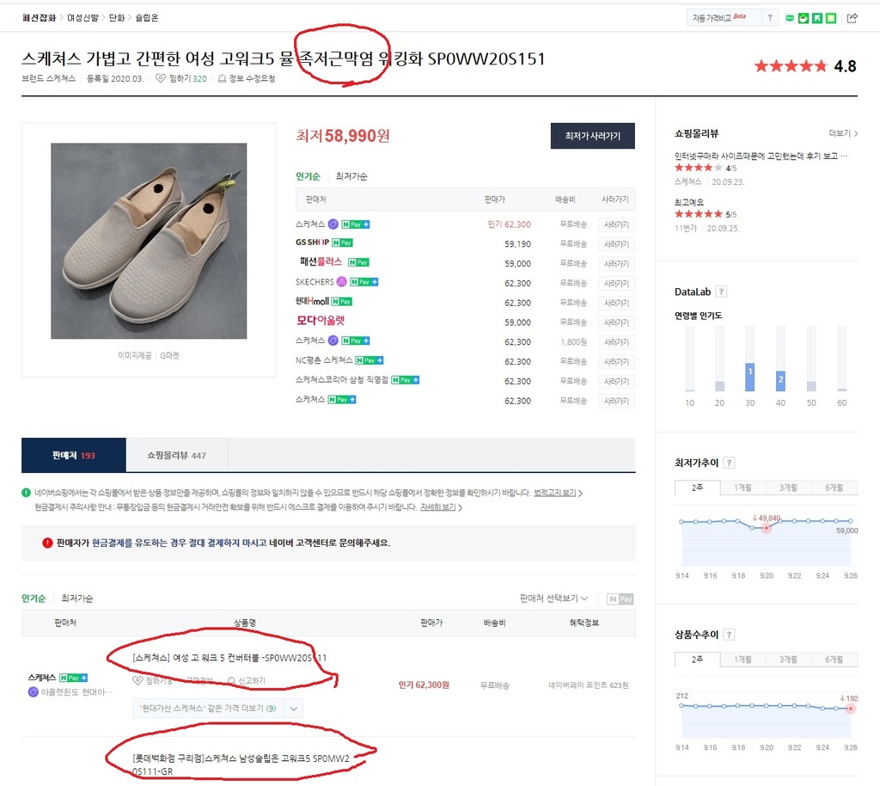Click the NPay+ badge beside NC평촌 스케쳐스
This screenshot has height=786, width=880.
click(x=370, y=360)
